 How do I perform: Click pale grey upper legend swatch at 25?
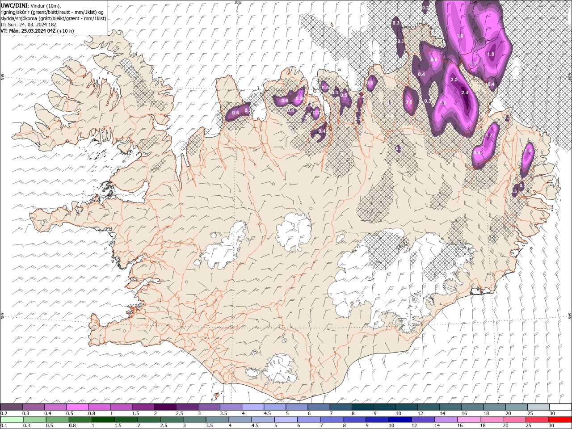(538, 407)
